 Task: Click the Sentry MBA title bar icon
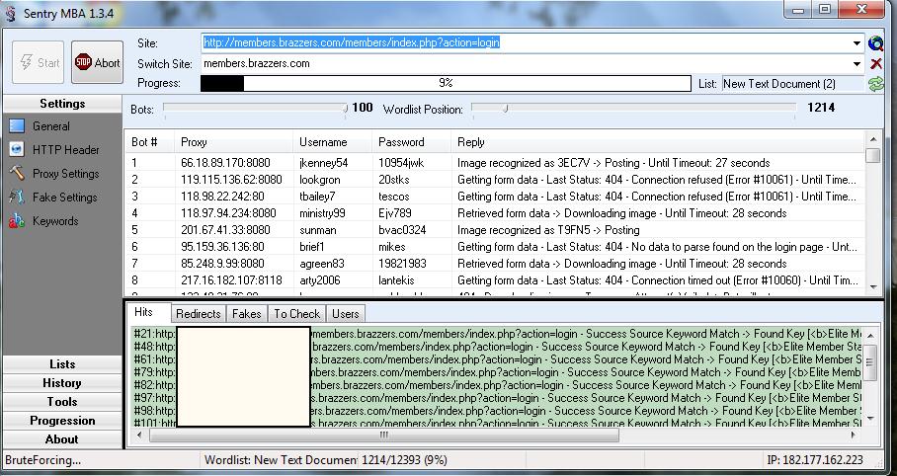[x=10, y=13]
